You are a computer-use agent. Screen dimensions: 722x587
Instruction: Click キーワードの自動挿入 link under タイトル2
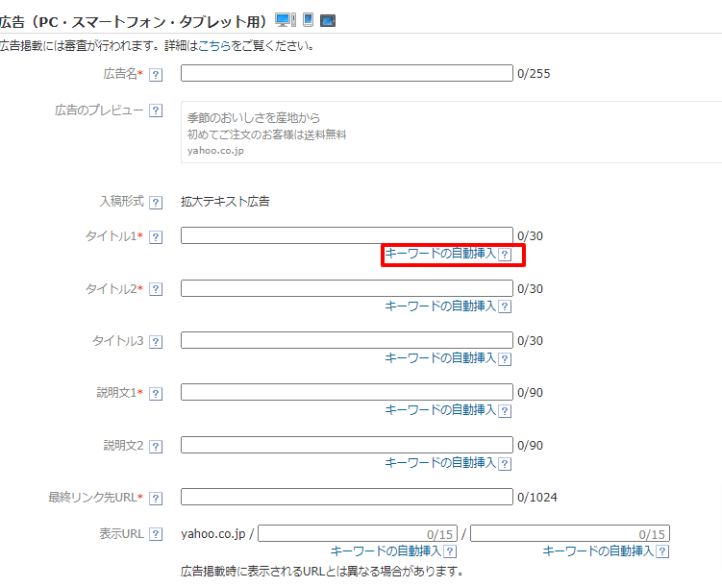tap(440, 306)
